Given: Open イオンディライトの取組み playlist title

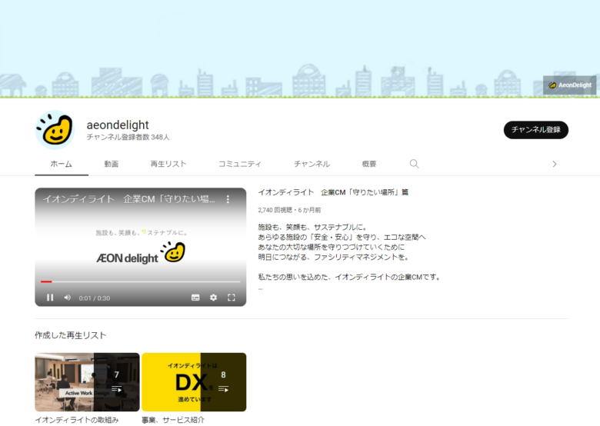Looking at the screenshot, I should 76,420.
